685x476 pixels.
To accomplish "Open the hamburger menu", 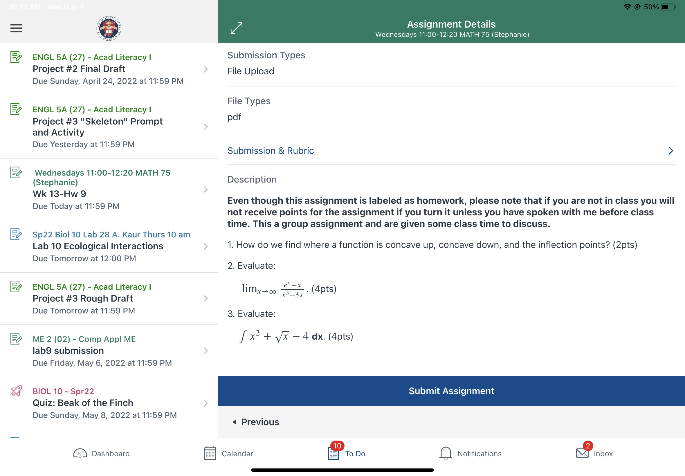I will click(x=16, y=28).
